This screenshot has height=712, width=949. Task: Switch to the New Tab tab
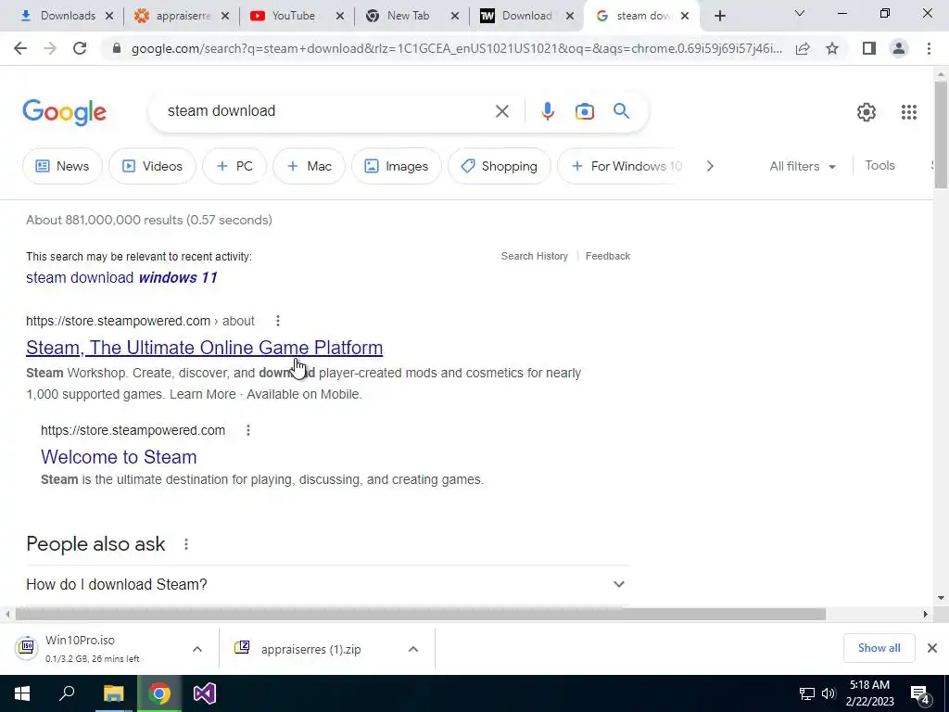coord(411,17)
